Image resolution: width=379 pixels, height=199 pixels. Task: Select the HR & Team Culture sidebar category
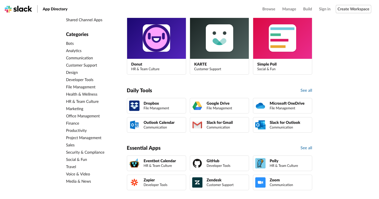(82, 102)
